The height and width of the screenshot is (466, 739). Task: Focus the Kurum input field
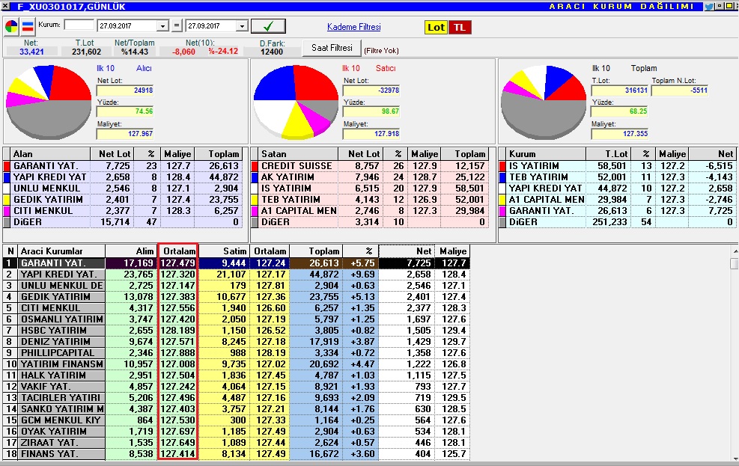point(79,25)
